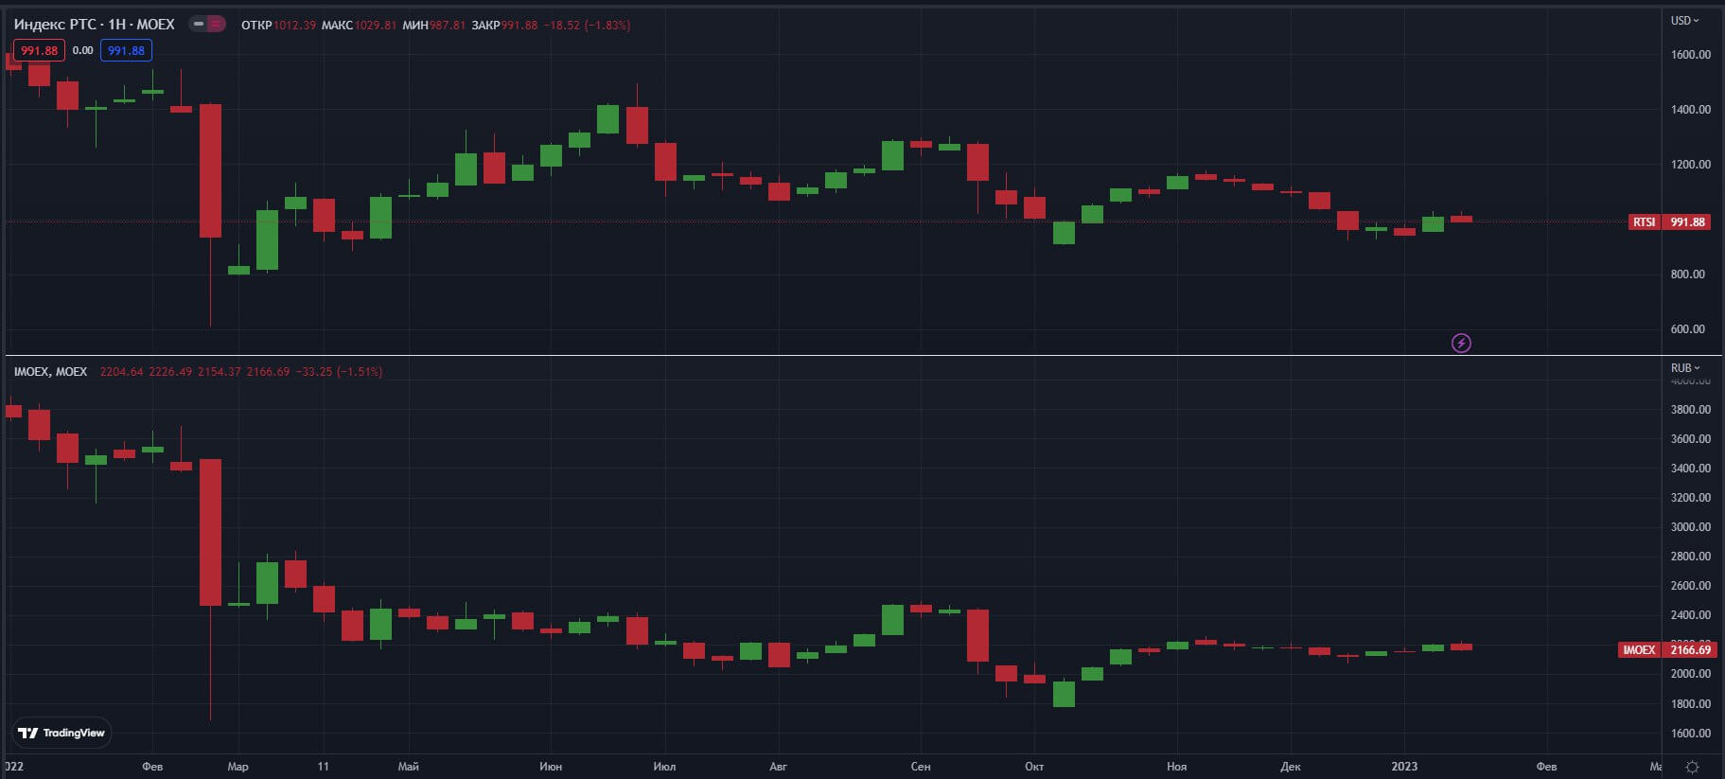This screenshot has height=779, width=1725.
Task: Click the −18.52 (−1.83%) change value
Action: click(x=588, y=25)
